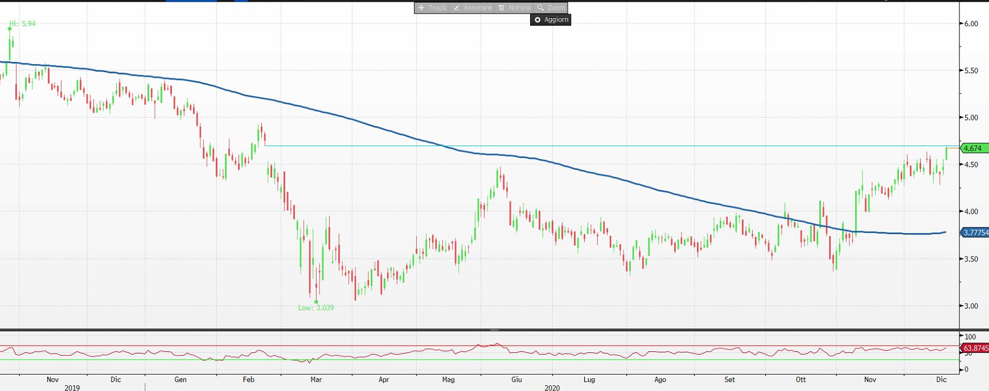This screenshot has height=391, width=989.
Task: Select the Giu month on the time axis
Action: tap(516, 380)
